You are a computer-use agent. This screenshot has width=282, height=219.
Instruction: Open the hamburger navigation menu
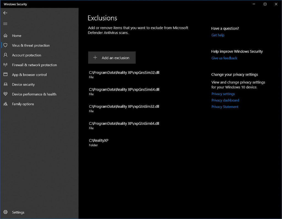pyautogui.click(x=5, y=24)
